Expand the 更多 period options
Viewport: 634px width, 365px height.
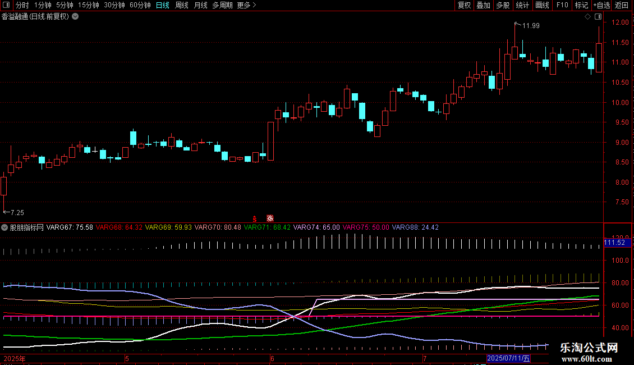(246, 5)
